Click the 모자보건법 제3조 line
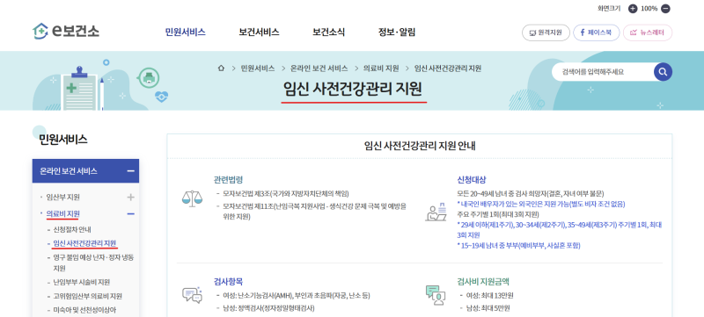704x317 pixels. pyautogui.click(x=285, y=194)
